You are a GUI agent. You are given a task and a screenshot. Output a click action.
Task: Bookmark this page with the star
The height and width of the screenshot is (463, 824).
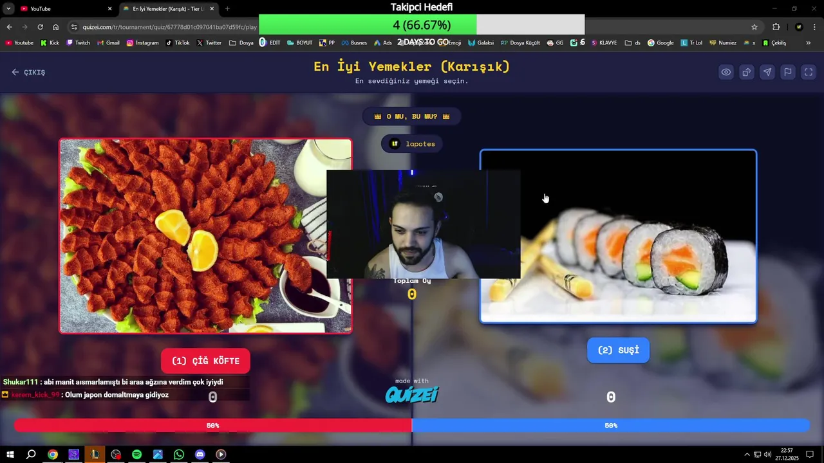click(754, 27)
